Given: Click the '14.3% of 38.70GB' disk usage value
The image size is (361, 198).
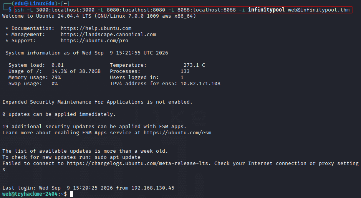Looking at the screenshot, I should click(76, 71).
